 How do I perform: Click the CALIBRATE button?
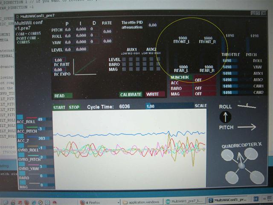[131, 94]
